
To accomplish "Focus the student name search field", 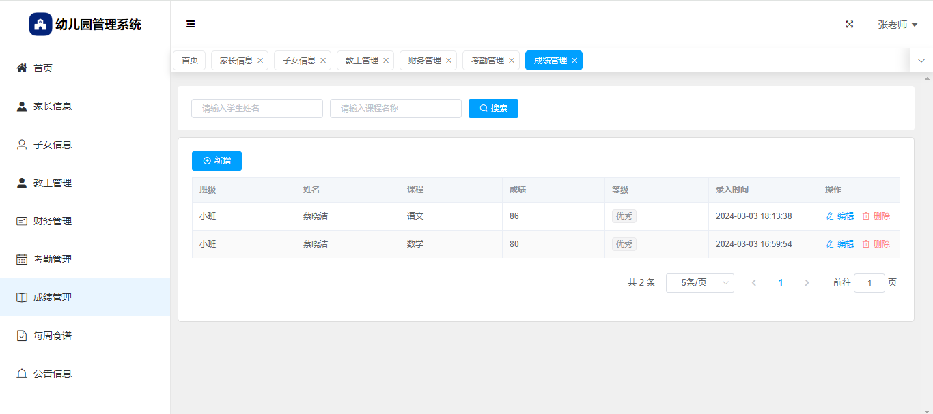I will point(257,108).
